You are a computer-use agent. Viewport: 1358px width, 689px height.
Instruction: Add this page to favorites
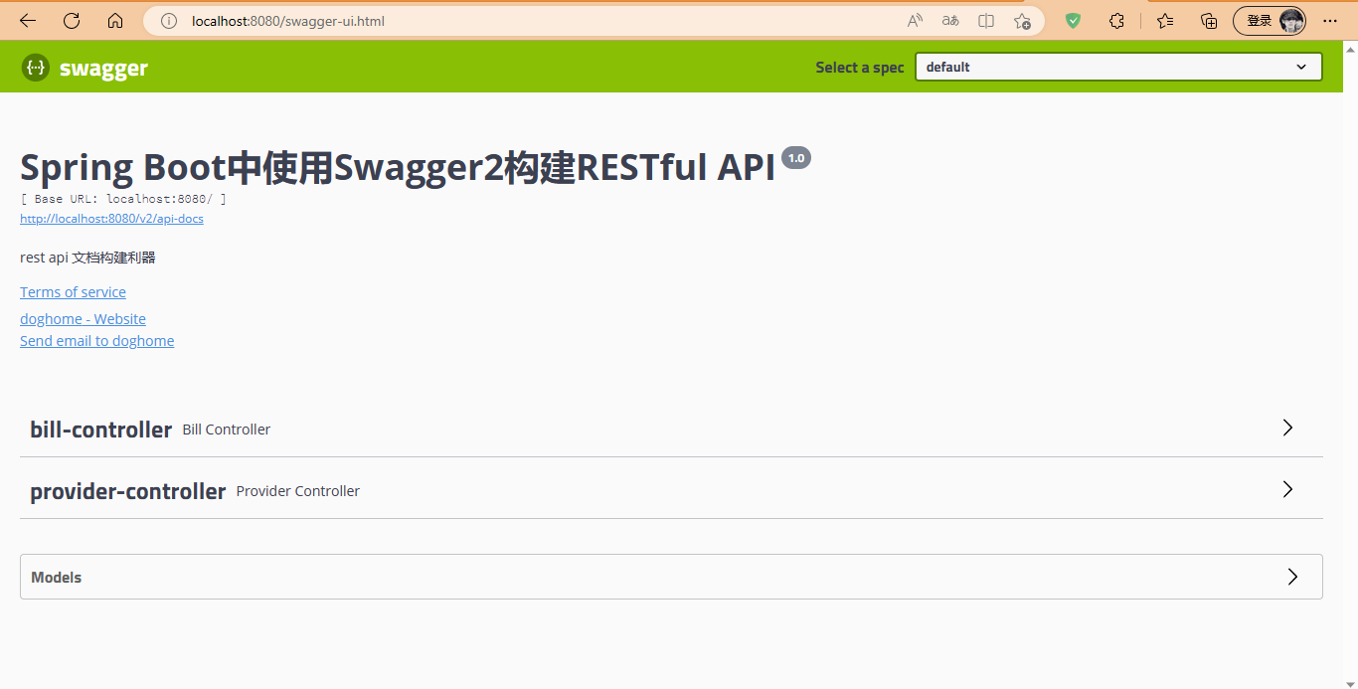(1022, 21)
